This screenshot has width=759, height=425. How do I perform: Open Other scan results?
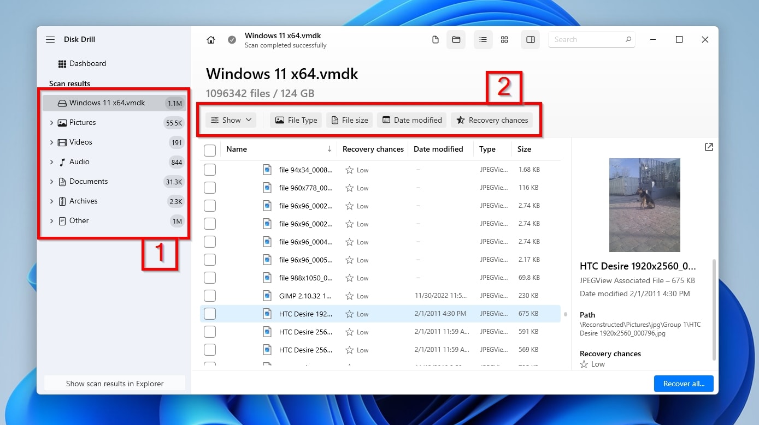(79, 221)
